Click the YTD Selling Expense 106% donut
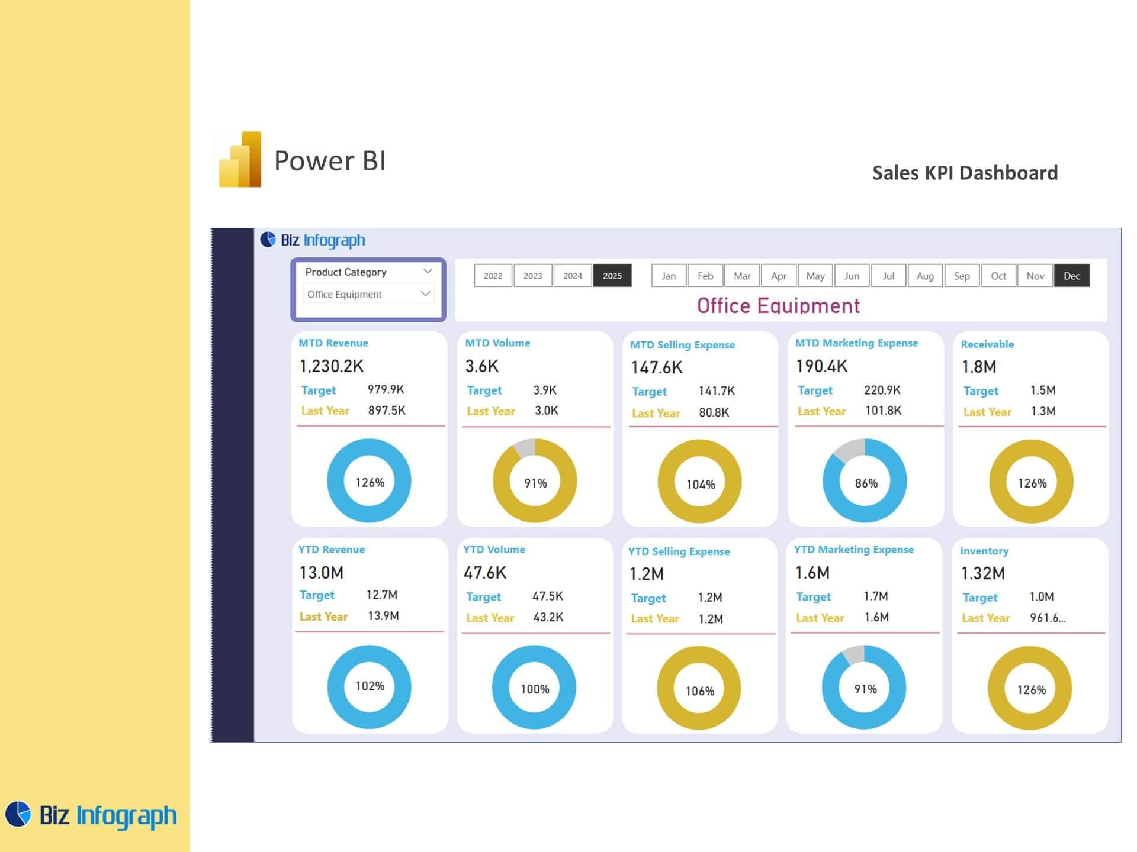The width and height of the screenshot is (1137, 852). (699, 688)
